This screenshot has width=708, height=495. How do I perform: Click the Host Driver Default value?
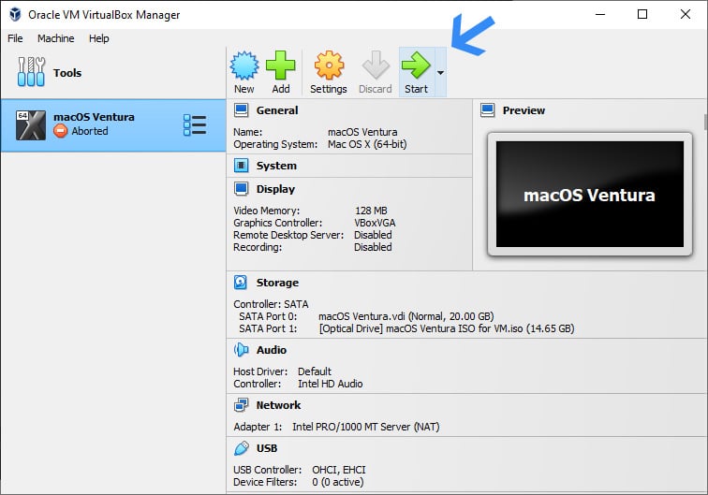[x=315, y=371]
